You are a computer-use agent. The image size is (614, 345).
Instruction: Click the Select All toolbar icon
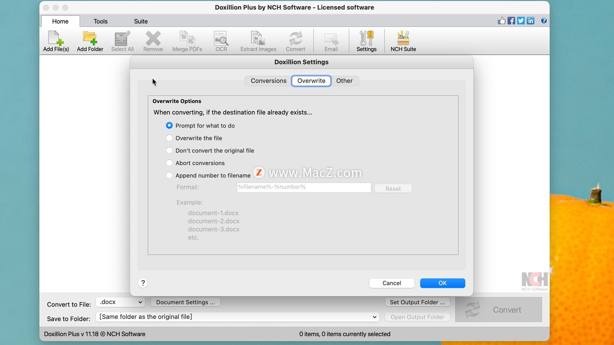click(122, 41)
